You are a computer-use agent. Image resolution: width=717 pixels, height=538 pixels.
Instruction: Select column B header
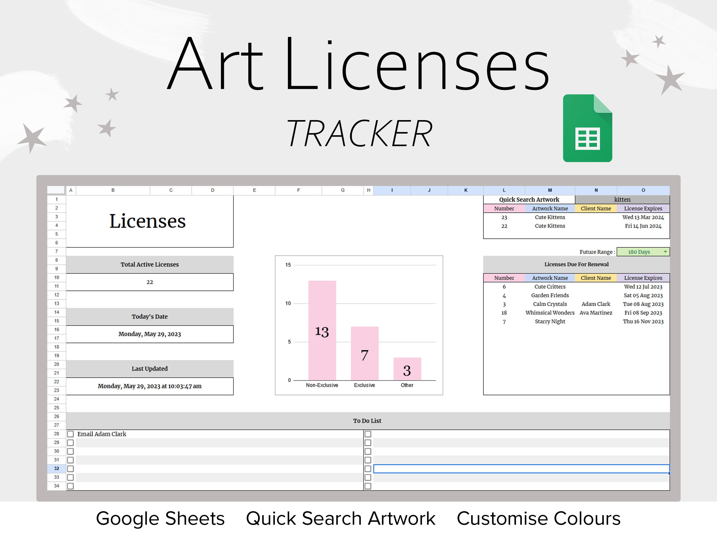click(x=113, y=190)
